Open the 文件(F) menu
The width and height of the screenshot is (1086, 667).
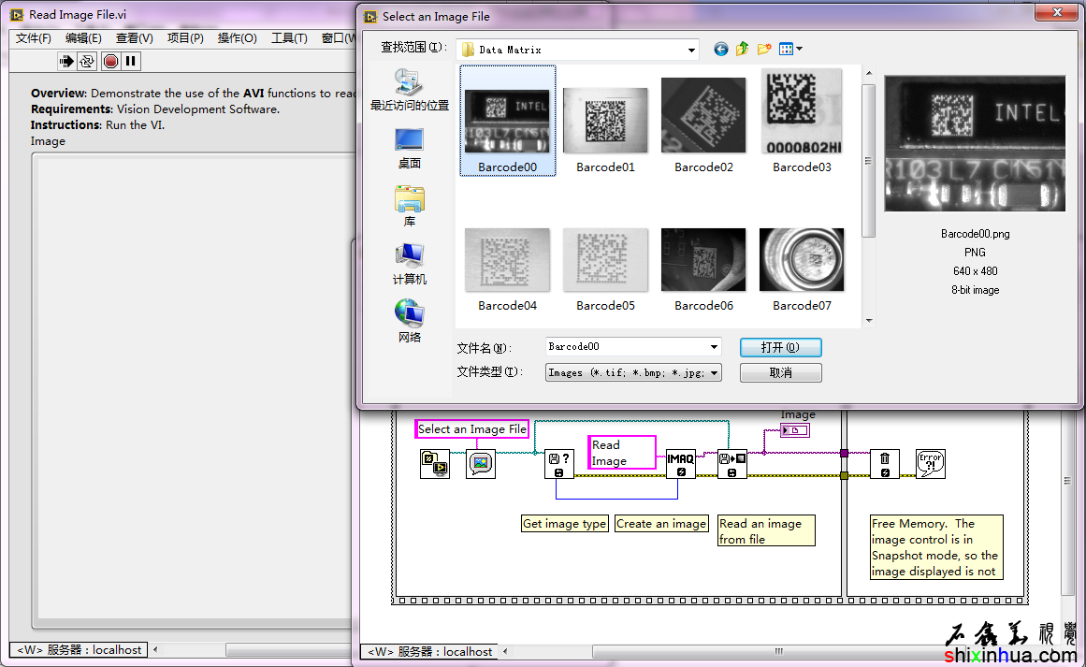click(x=34, y=38)
